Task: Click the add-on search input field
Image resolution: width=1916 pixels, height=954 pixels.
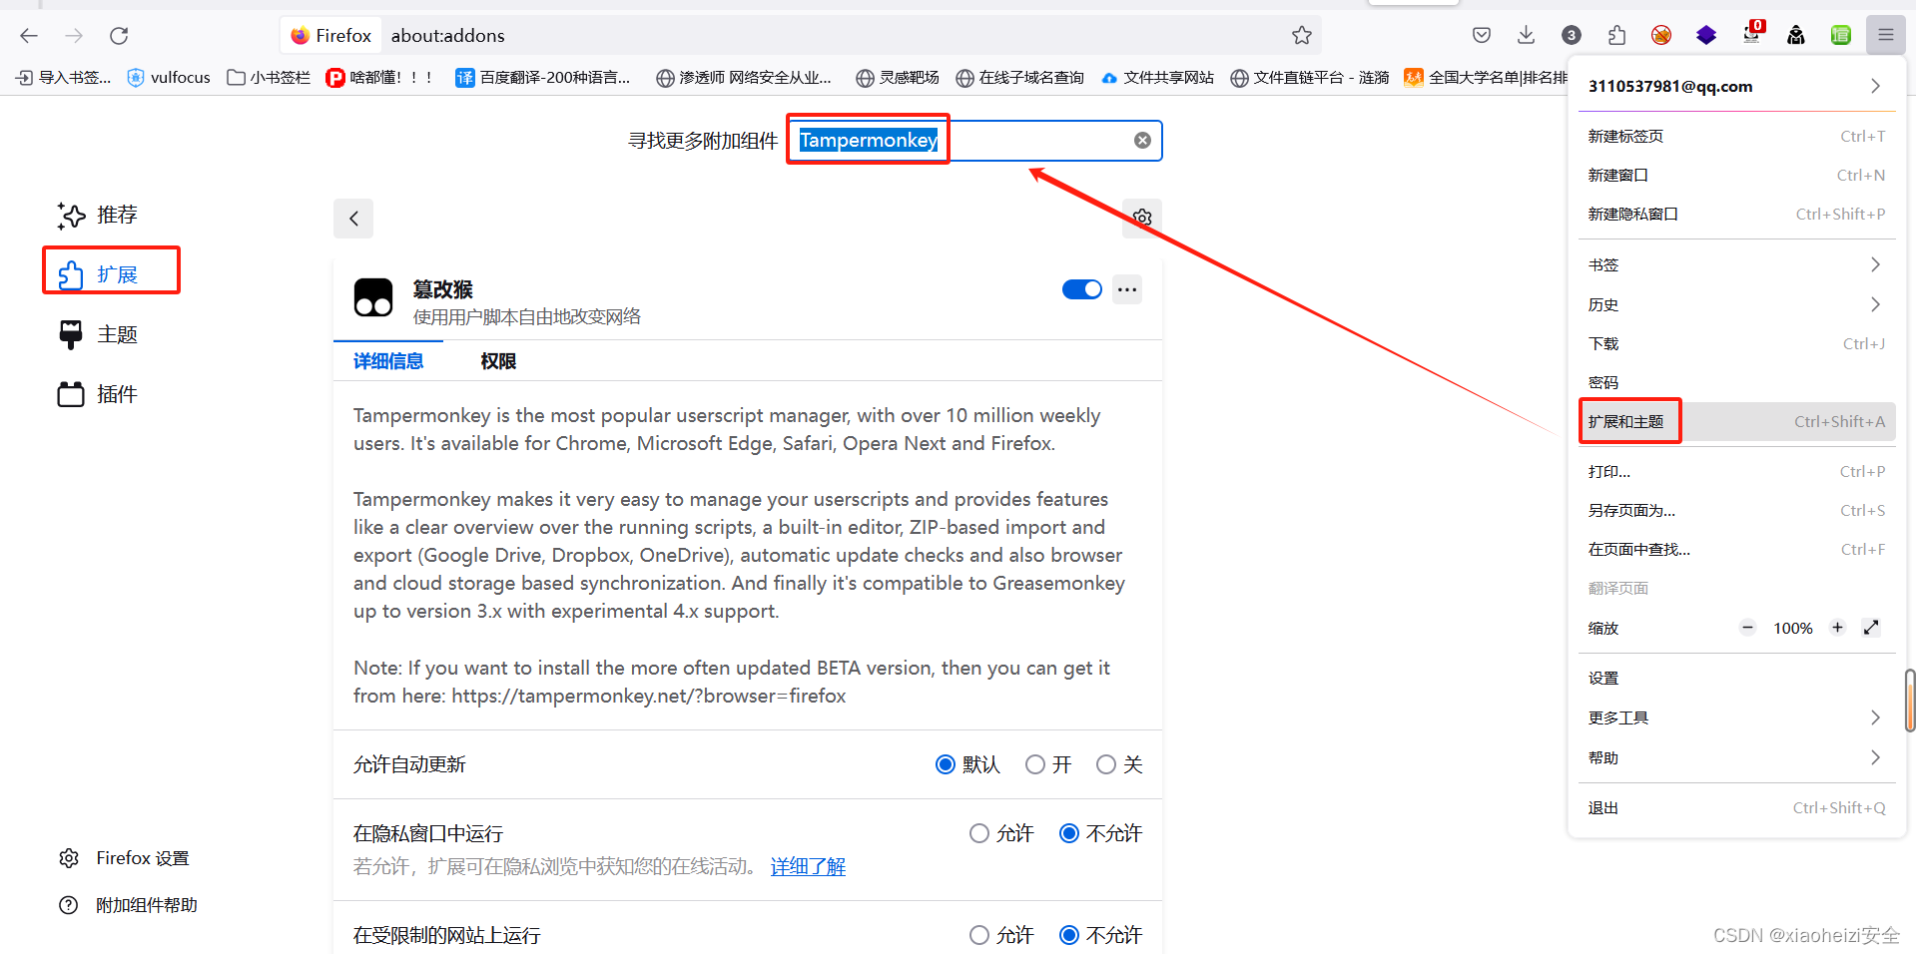Action: (975, 141)
